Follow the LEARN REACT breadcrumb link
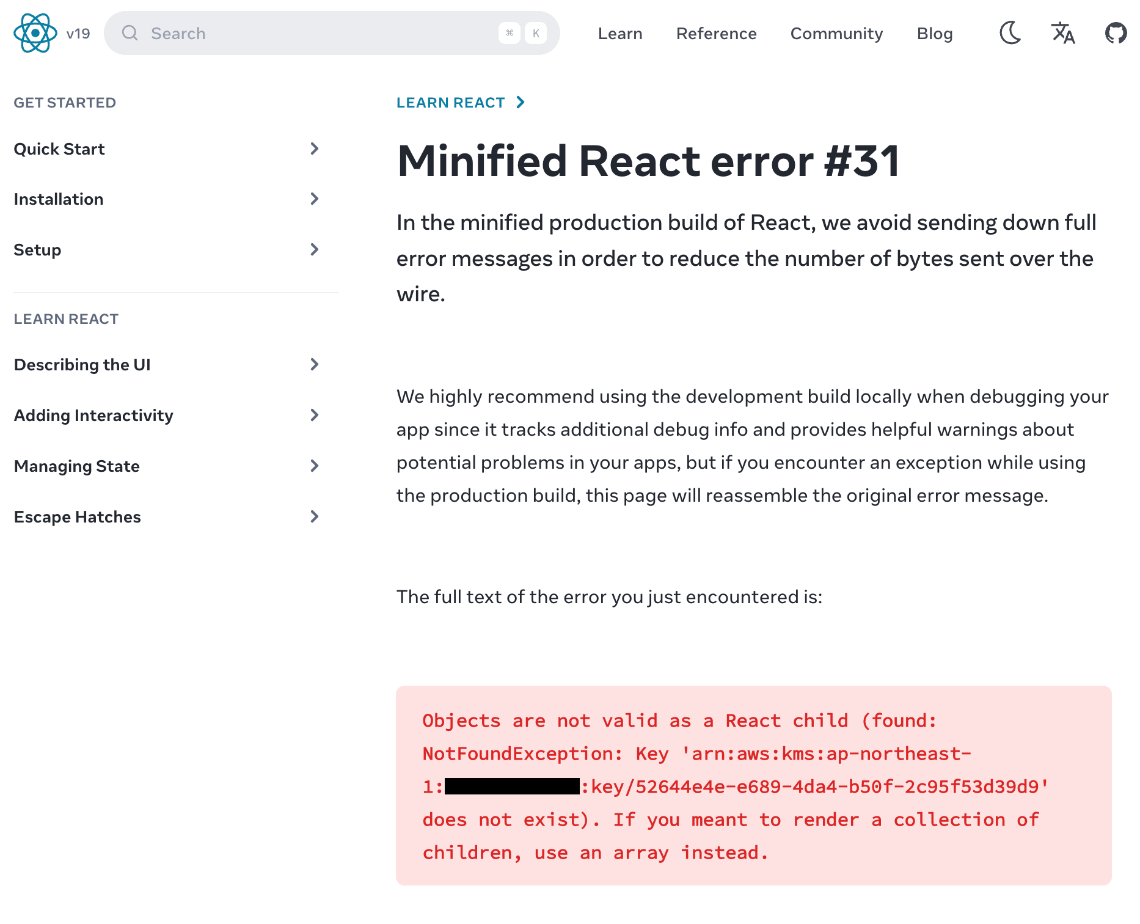The height and width of the screenshot is (924, 1140). click(x=451, y=103)
